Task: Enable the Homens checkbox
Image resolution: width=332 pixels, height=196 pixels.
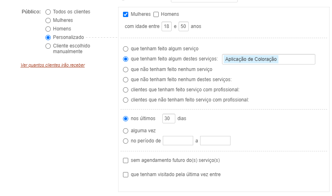Action: 156,14
